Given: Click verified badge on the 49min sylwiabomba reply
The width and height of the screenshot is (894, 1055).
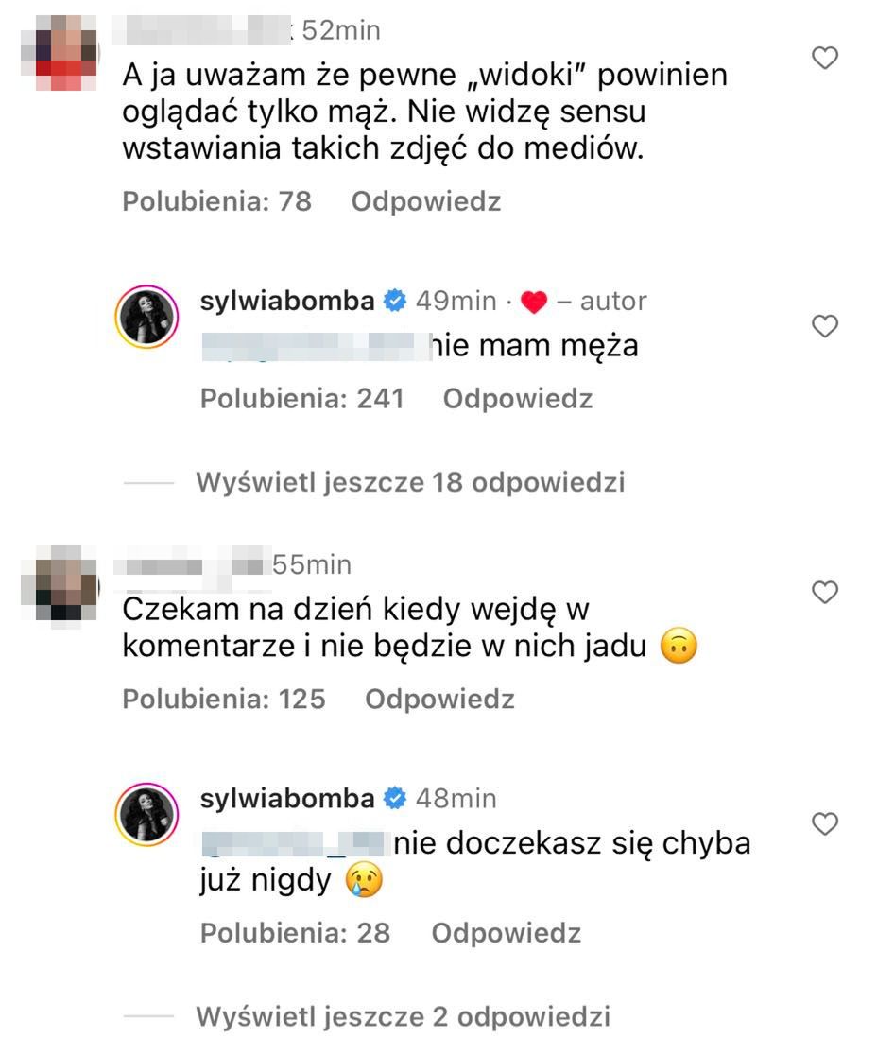Looking at the screenshot, I should point(396,302).
